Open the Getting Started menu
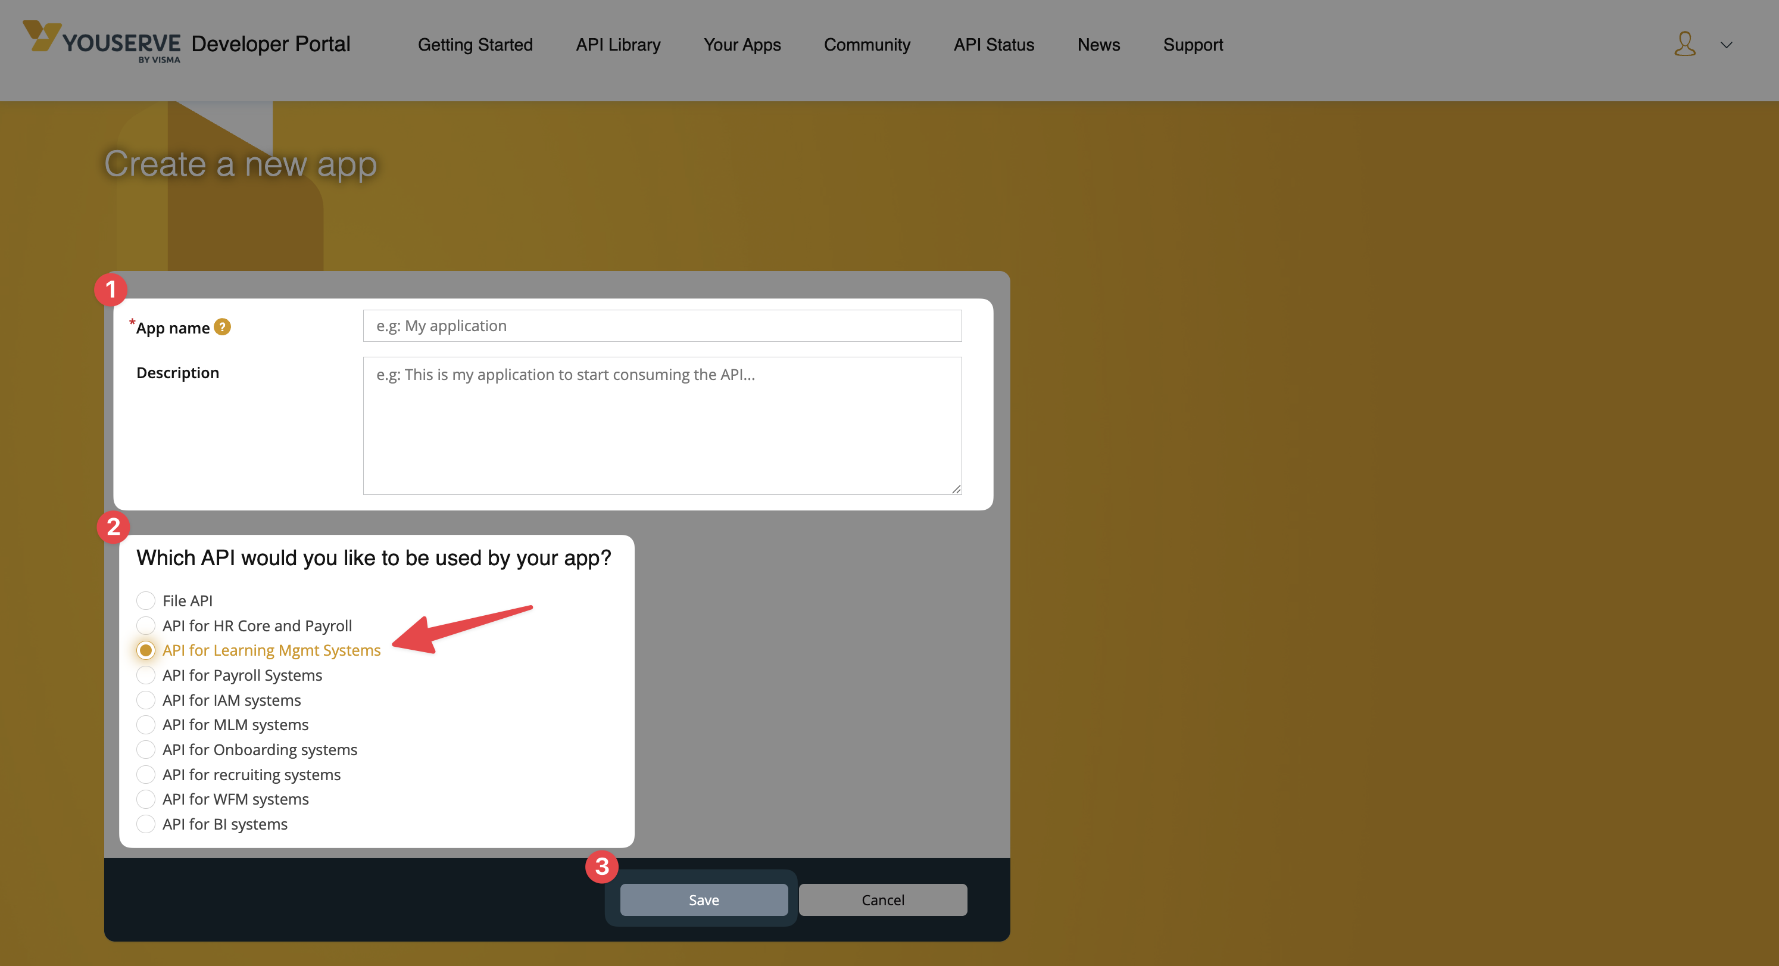Viewport: 1779px width, 966px height. (x=475, y=45)
